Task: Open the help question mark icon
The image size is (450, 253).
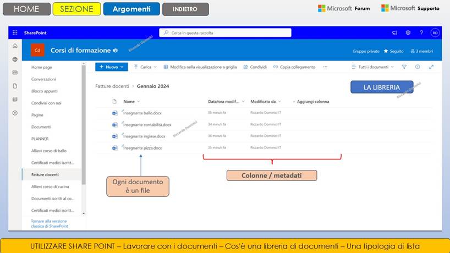Action: 421,32
